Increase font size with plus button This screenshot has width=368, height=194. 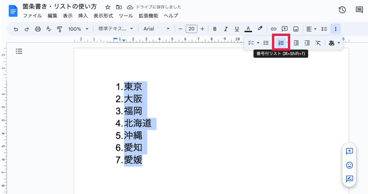pyautogui.click(x=202, y=29)
